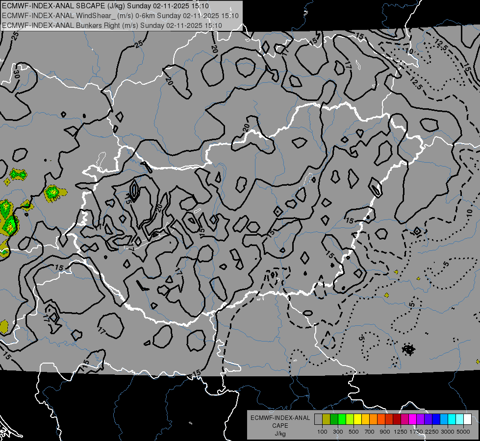Viewport: 480px width, 441px height.
Task: Click the white legend swatch
Action: pyautogui.click(x=467, y=419)
